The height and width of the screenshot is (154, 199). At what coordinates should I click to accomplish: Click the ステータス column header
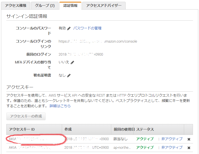pos(145,129)
